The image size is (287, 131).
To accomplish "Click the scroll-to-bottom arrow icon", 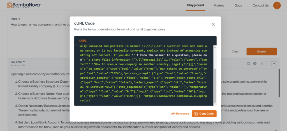I will [x=276, y=130].
